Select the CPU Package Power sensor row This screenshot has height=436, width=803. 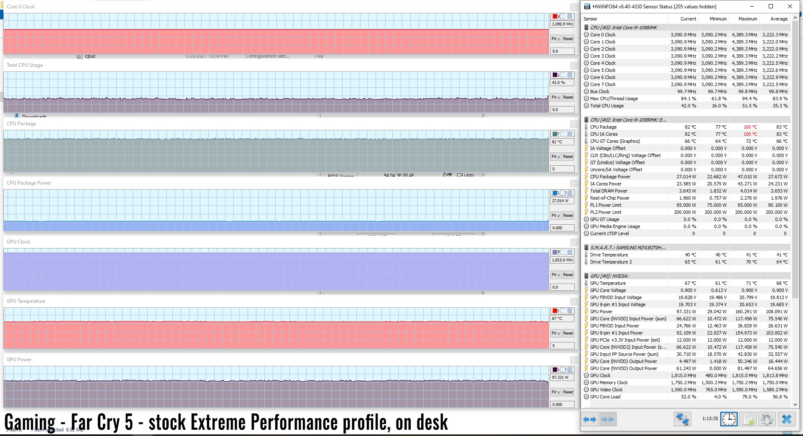tap(610, 177)
